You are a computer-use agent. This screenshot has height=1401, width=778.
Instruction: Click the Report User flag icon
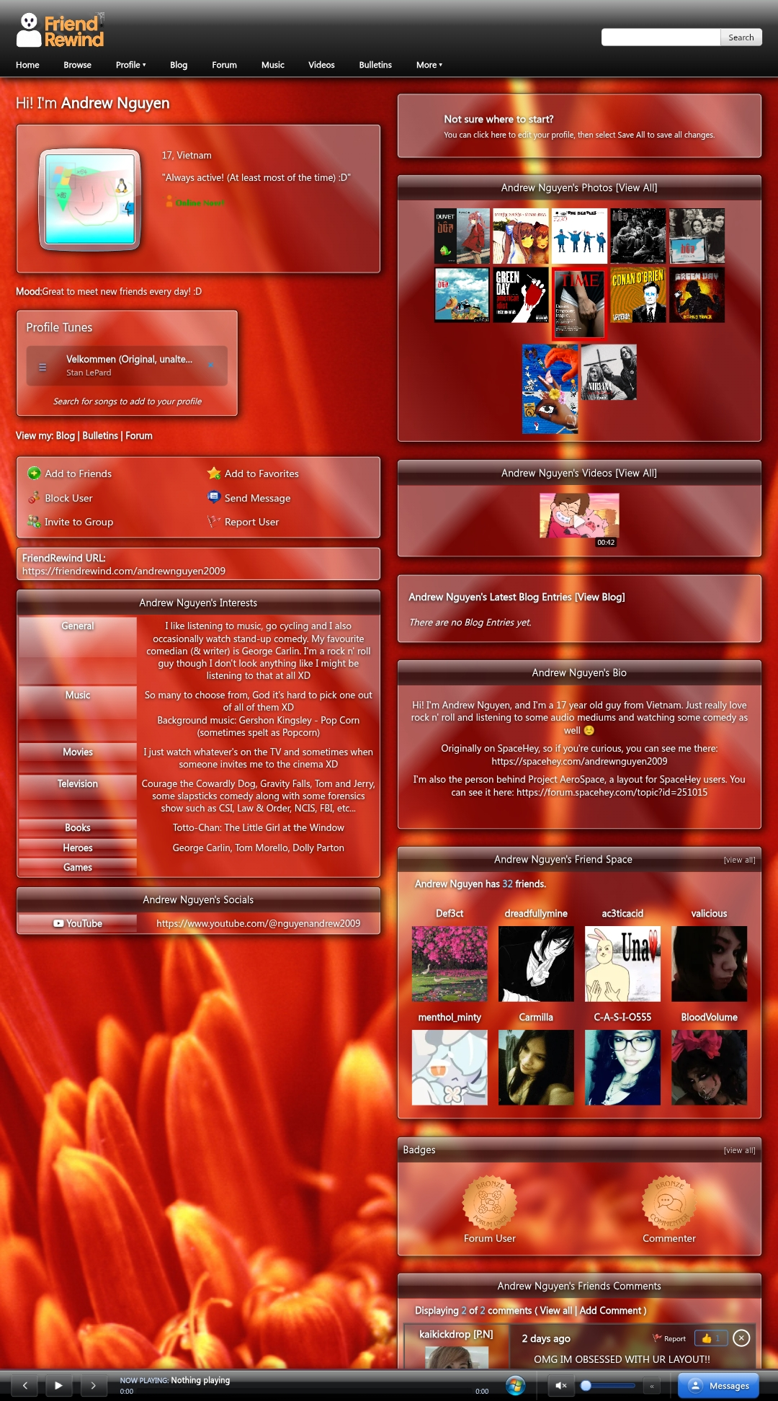click(214, 521)
